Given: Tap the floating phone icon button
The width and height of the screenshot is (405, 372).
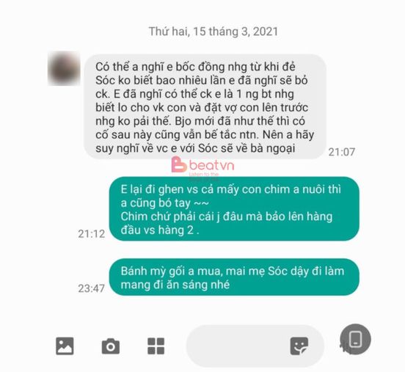Looking at the screenshot, I should pos(355,339).
